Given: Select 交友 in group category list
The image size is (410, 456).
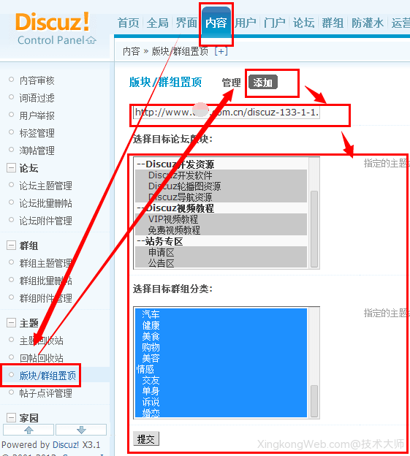Looking at the screenshot, I should tap(221, 380).
